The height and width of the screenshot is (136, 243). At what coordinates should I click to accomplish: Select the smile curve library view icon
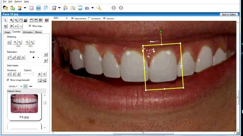coord(31,86)
